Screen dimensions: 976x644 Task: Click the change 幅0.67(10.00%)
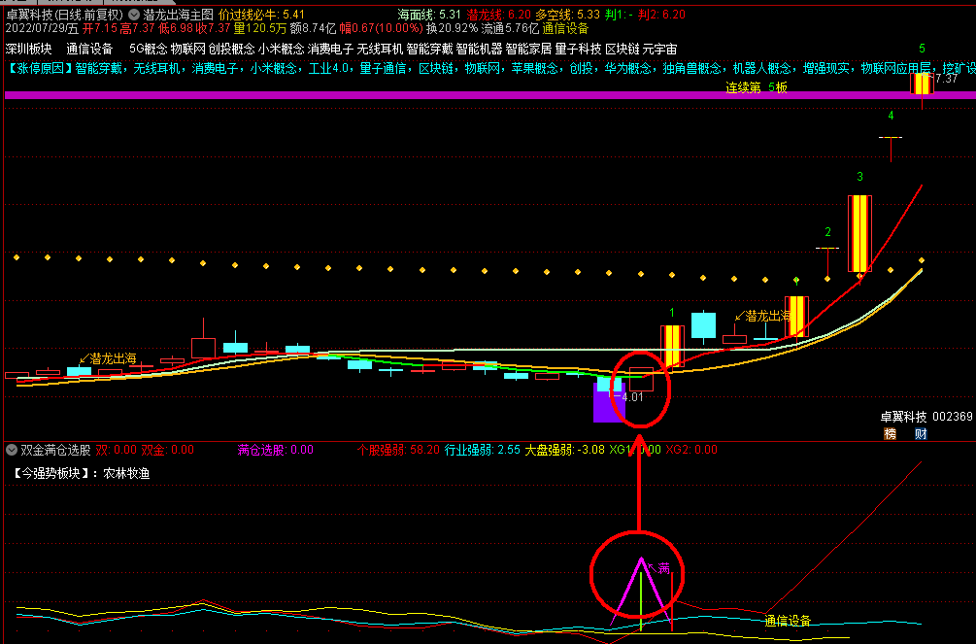point(381,28)
